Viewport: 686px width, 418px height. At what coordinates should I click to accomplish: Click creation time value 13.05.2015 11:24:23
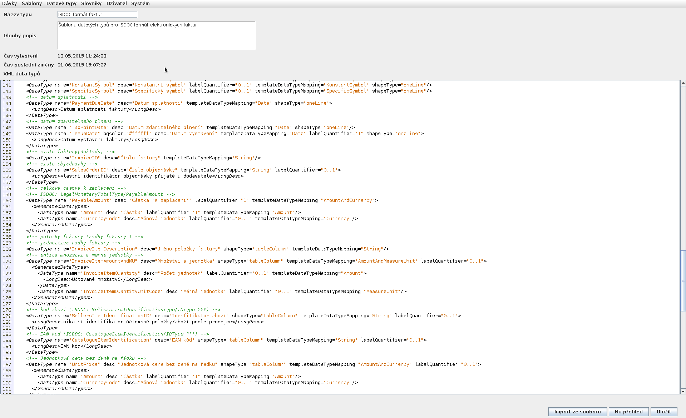[x=82, y=56]
